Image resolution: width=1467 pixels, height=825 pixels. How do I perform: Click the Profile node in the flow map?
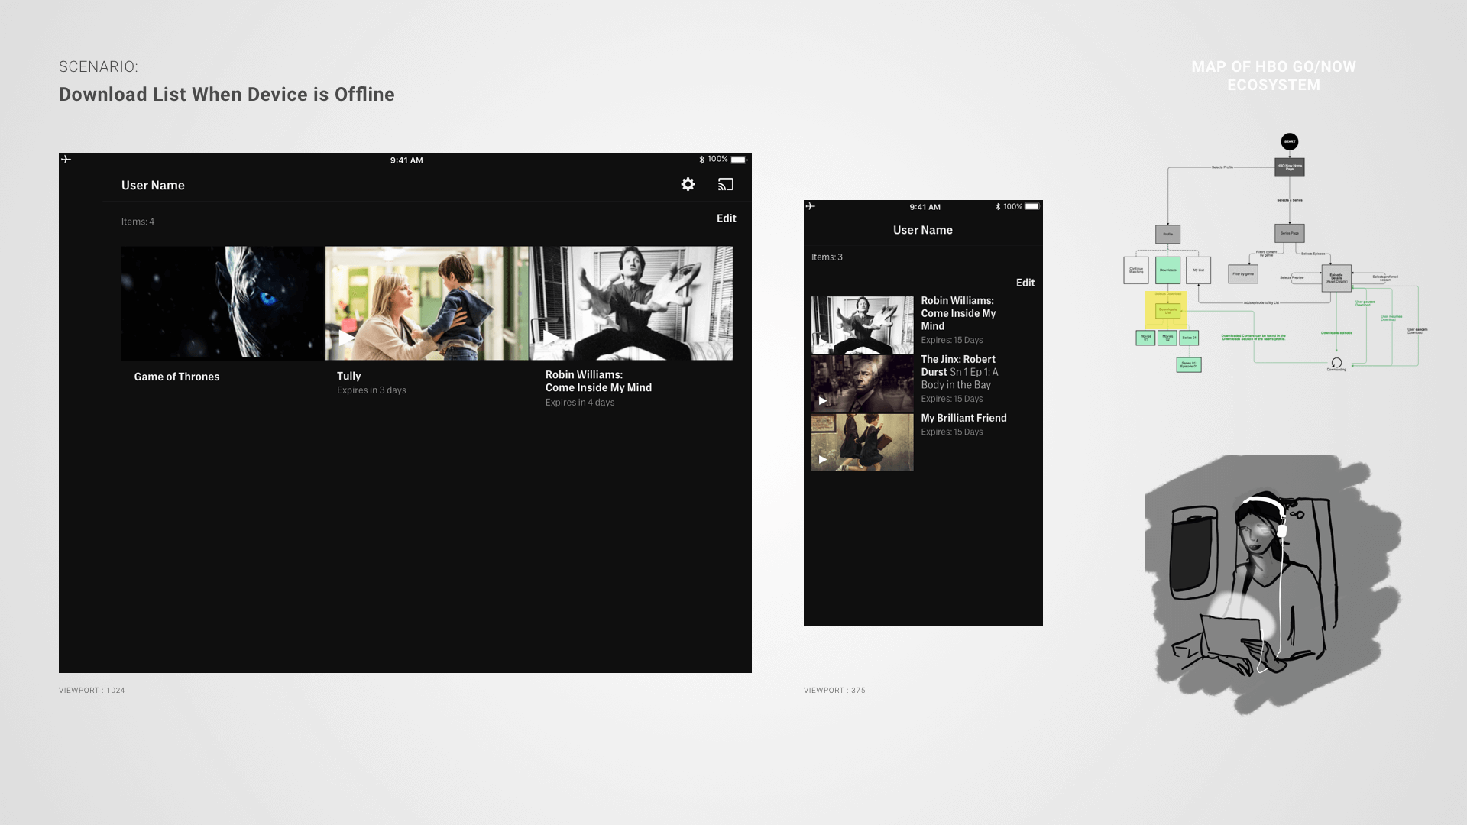1167,234
